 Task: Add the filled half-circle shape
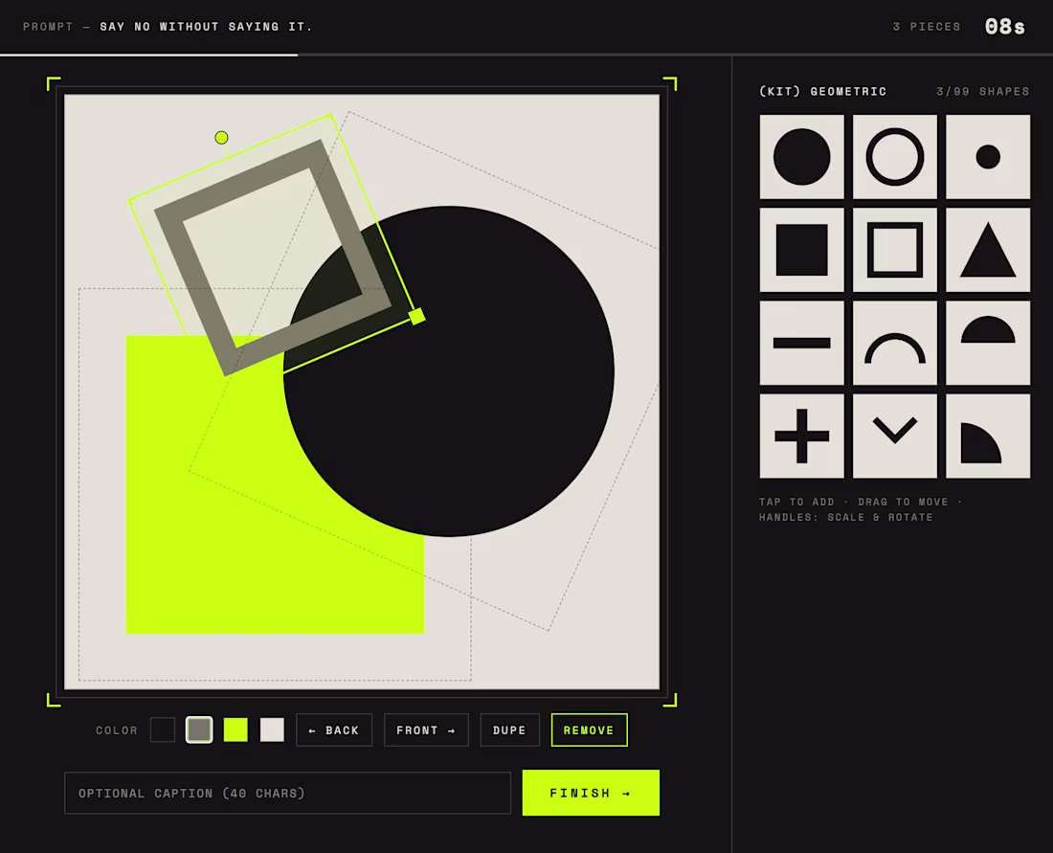pyautogui.click(x=988, y=344)
